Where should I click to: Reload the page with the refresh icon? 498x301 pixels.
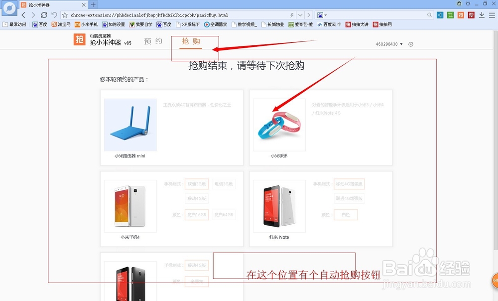(x=44, y=15)
